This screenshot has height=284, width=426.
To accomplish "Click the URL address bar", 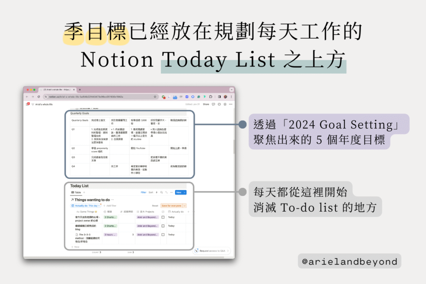I will pos(101,96).
